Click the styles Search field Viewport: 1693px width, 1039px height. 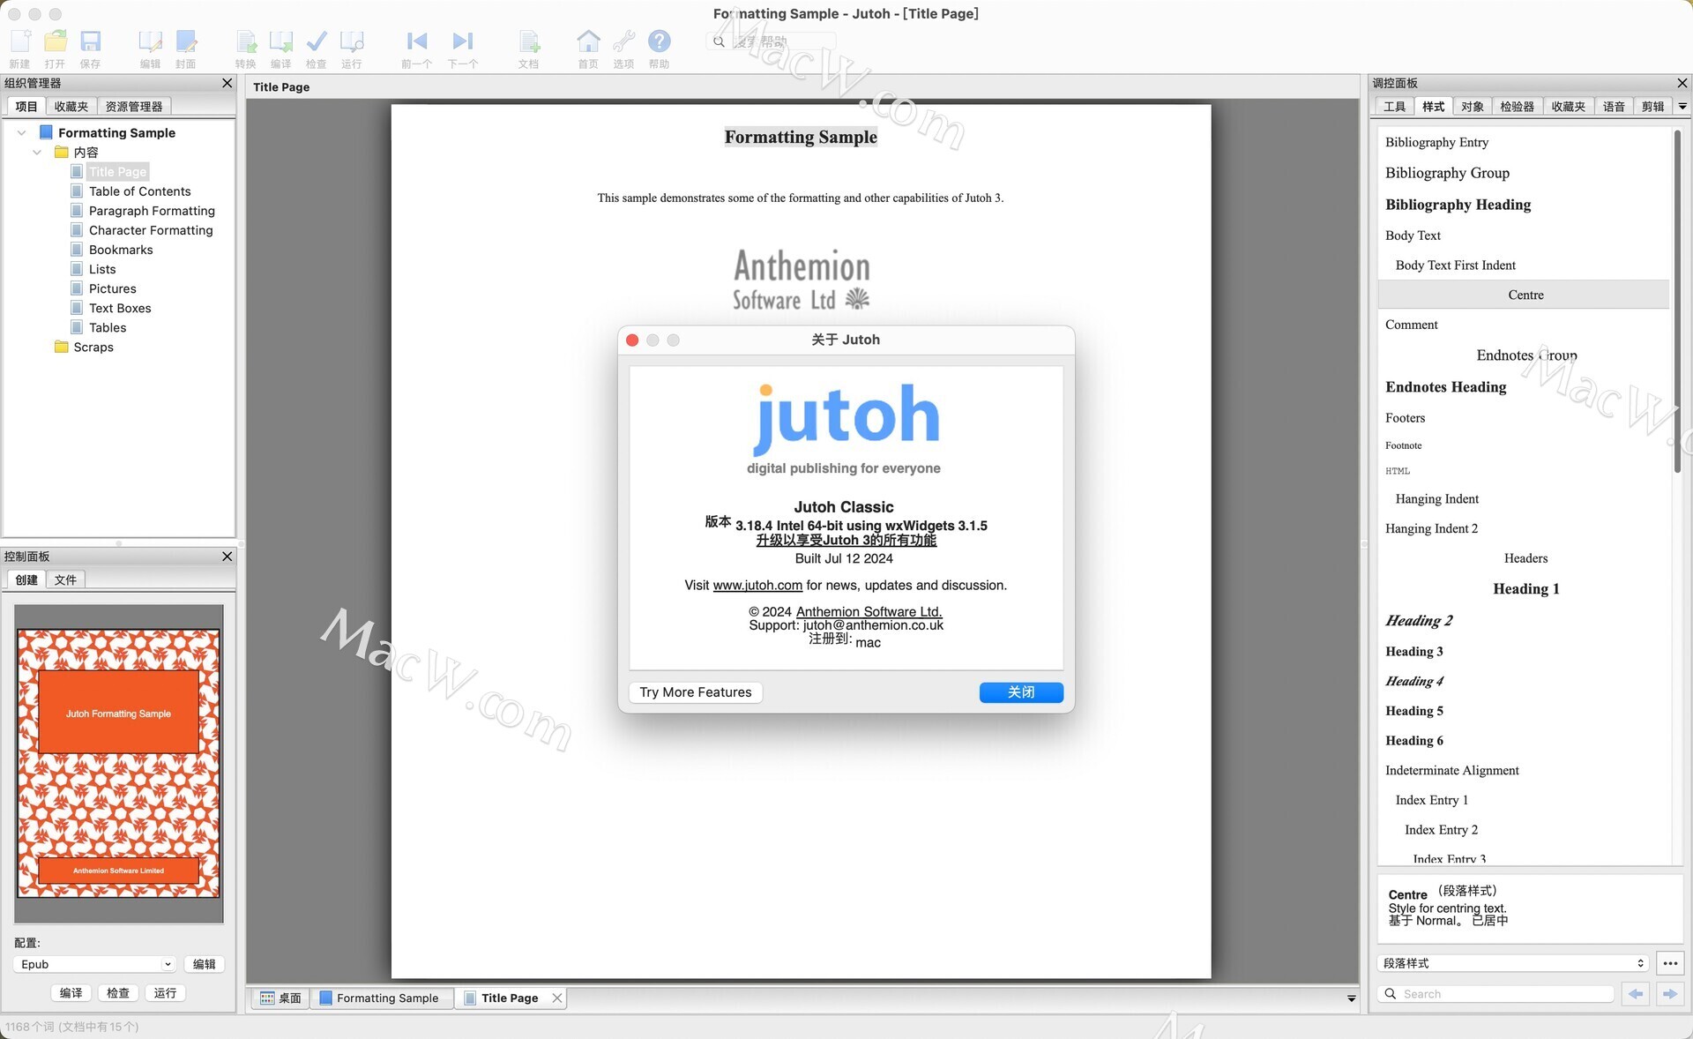click(x=1496, y=994)
